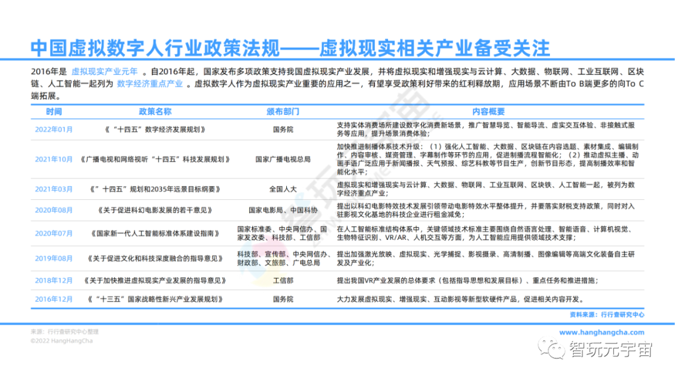Click policy 广播电视和网络视听“十四五”科技发展规划

click(155, 159)
